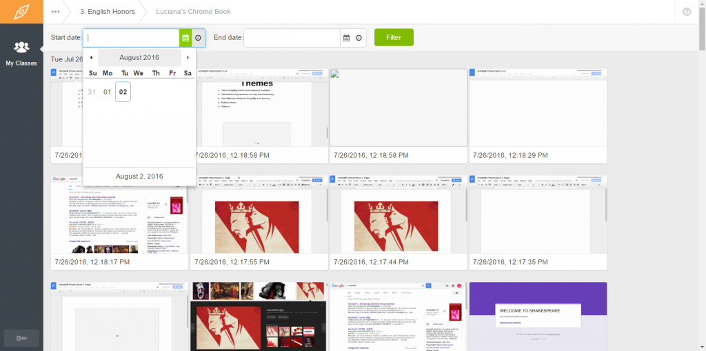Open Macbeth image thumbnail at 12:17:55 PM
This screenshot has height=351, width=706.
pos(259,214)
